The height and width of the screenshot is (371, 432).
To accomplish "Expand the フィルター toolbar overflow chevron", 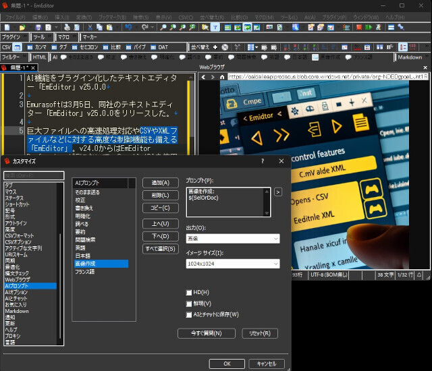I will click(25, 56).
